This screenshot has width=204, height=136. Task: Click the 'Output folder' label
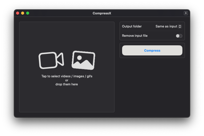(x=132, y=26)
